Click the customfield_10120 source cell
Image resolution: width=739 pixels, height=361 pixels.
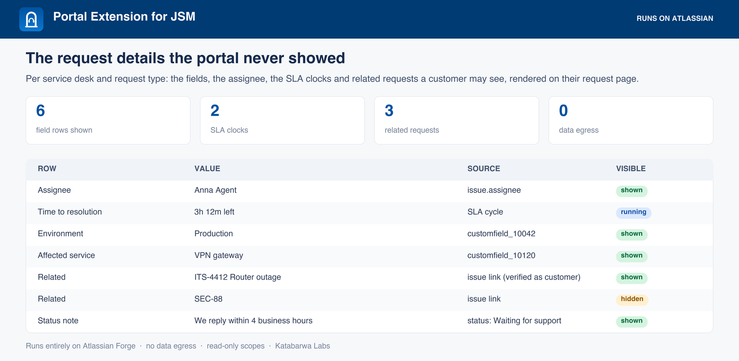click(x=501, y=256)
